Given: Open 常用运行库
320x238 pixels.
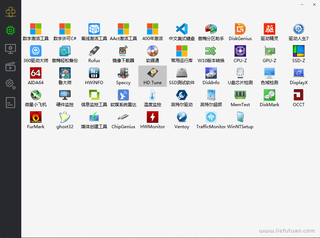Looking at the screenshot, I should tap(182, 54).
